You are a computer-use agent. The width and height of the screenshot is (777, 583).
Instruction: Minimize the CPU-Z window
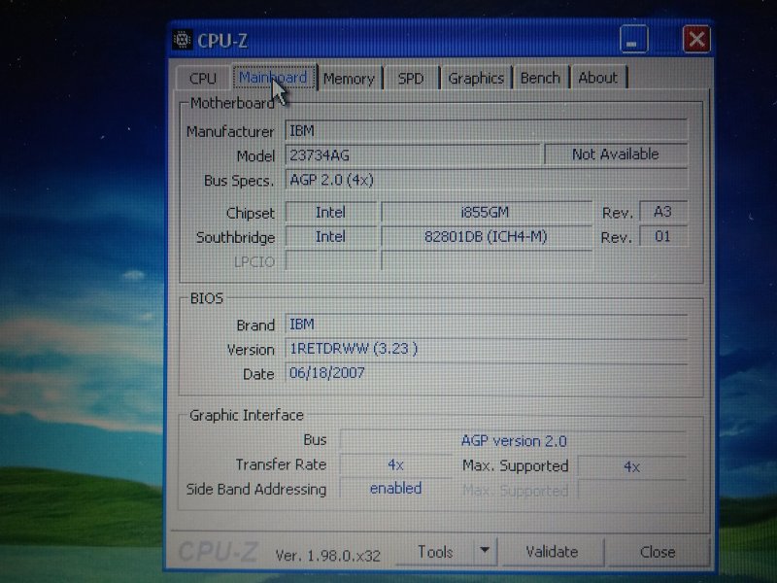coord(633,40)
